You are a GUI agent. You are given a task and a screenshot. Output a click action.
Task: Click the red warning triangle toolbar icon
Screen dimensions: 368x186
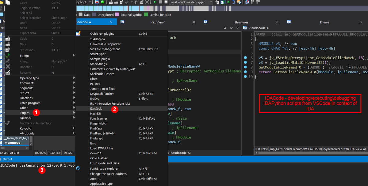pyautogui.click(x=97, y=2)
